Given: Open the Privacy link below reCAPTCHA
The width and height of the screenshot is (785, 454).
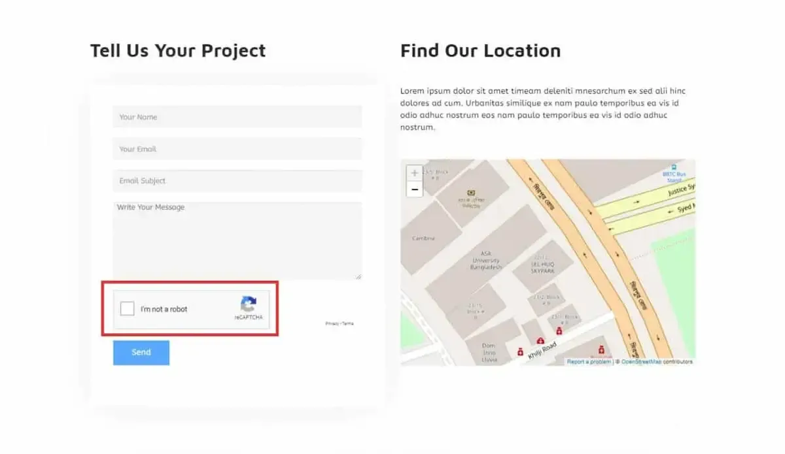Looking at the screenshot, I should click(332, 323).
